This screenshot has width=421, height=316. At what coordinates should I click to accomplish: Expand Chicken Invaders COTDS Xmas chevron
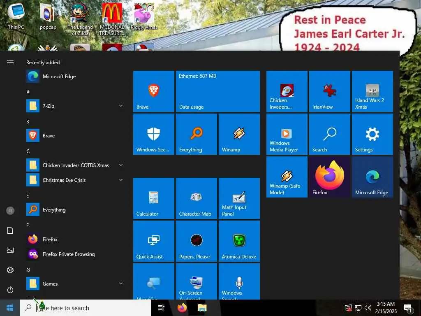pyautogui.click(x=121, y=165)
